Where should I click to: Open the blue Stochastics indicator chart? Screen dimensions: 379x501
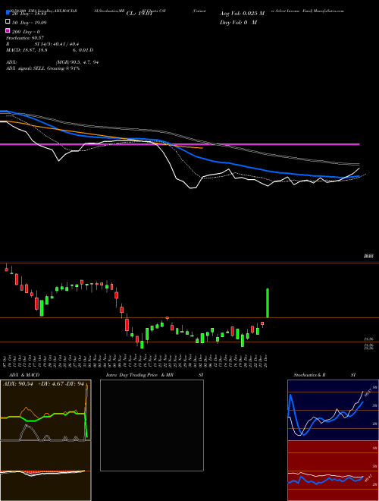333,410
